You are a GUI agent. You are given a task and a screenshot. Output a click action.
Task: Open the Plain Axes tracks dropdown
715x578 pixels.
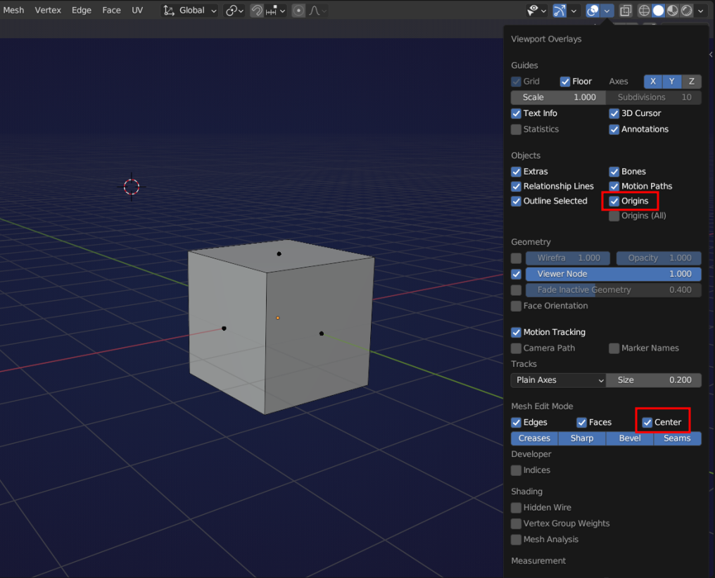558,380
